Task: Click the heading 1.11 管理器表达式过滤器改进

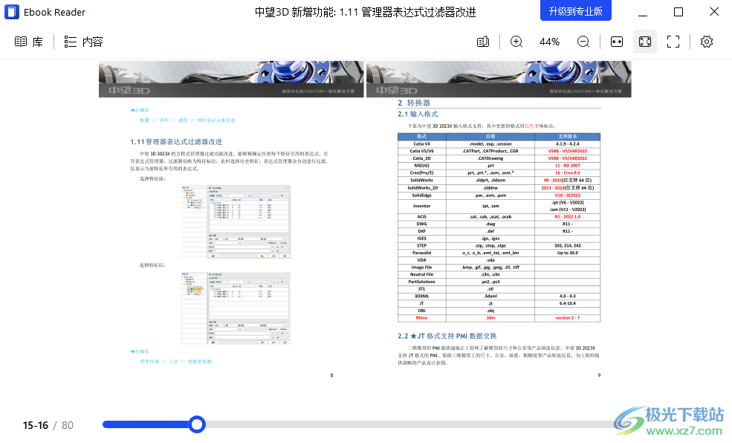Action: [x=176, y=141]
